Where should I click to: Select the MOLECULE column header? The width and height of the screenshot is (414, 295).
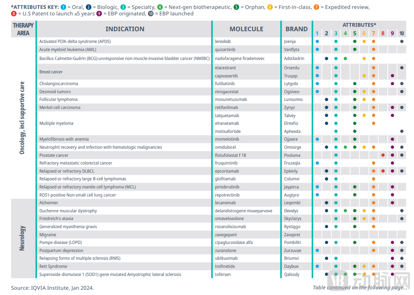click(247, 29)
